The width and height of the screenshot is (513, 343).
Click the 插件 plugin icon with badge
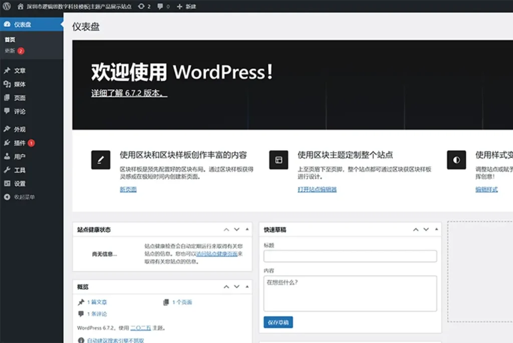click(x=7, y=143)
